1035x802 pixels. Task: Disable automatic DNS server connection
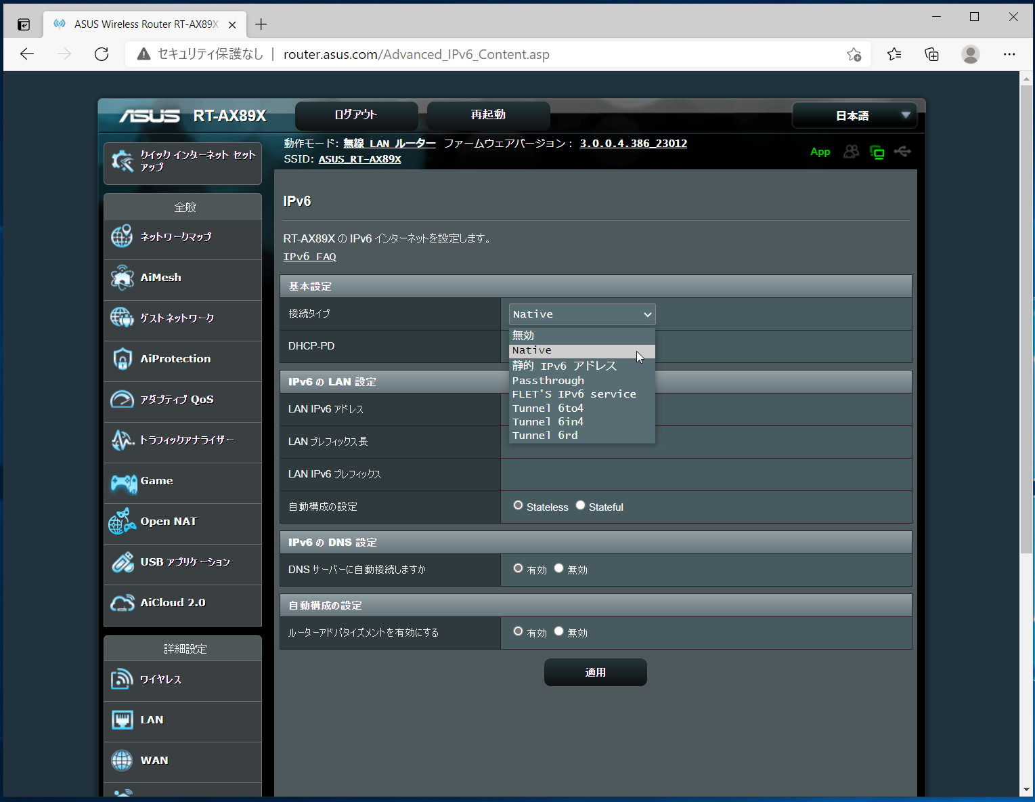[x=558, y=568]
